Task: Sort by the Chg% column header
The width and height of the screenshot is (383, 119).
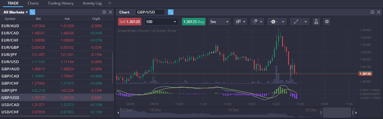Action: 96,19
